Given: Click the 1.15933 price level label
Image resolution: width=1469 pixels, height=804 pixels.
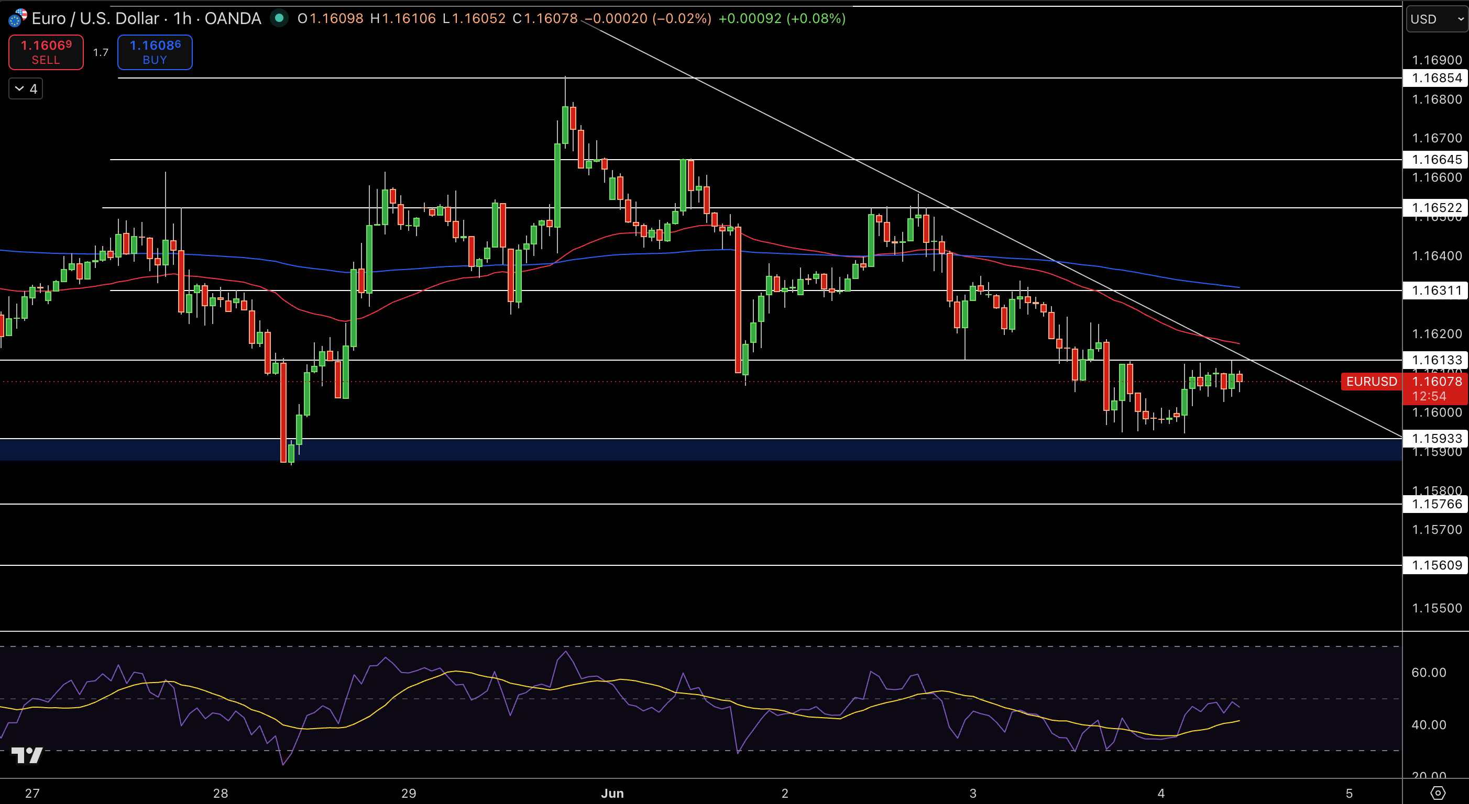Looking at the screenshot, I should tap(1436, 439).
